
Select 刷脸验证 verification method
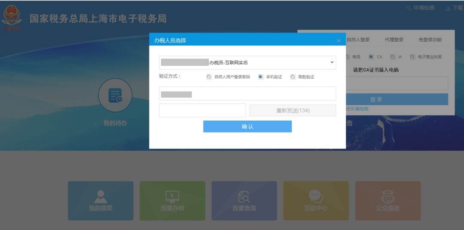293,77
